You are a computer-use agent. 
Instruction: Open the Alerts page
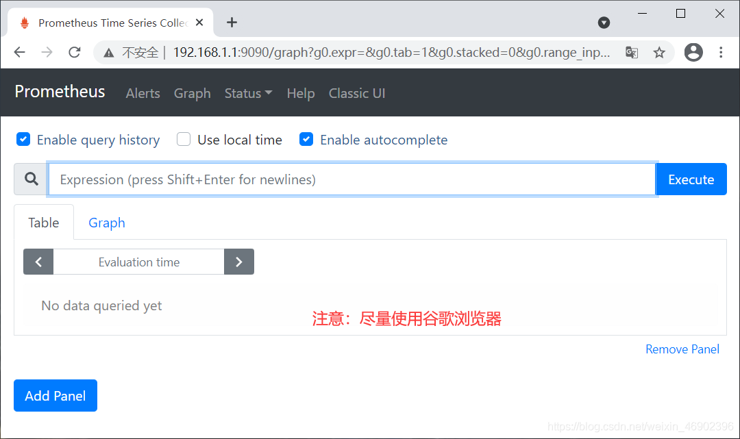pyautogui.click(x=143, y=93)
